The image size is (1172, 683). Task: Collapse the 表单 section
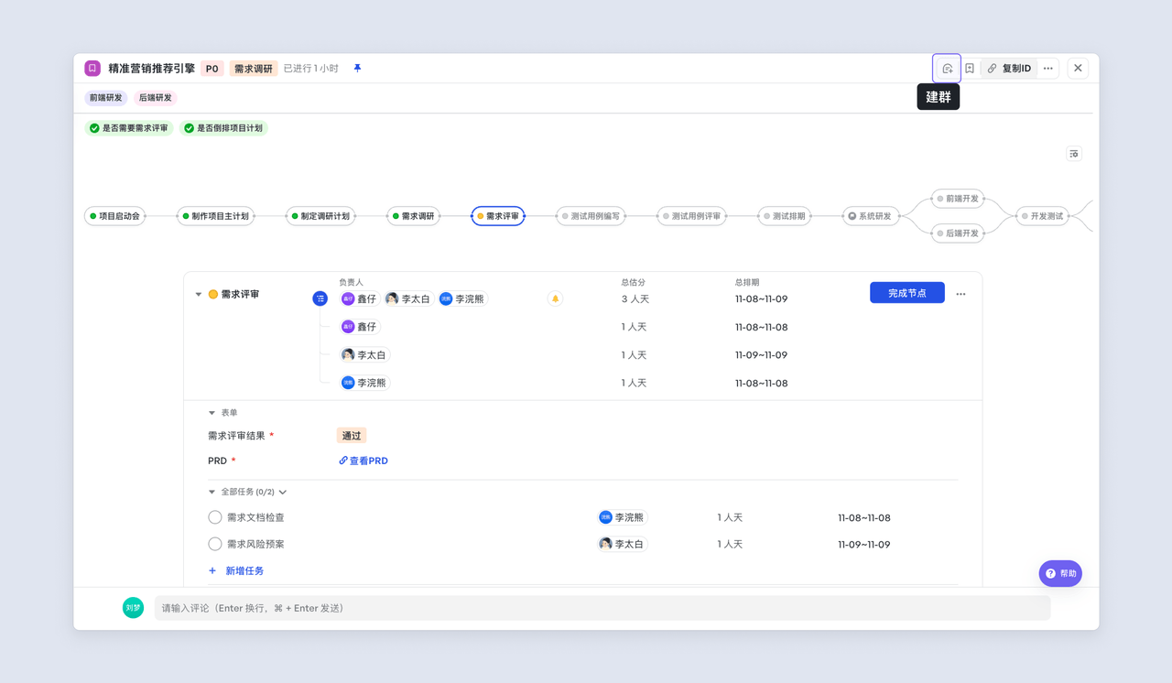point(212,413)
